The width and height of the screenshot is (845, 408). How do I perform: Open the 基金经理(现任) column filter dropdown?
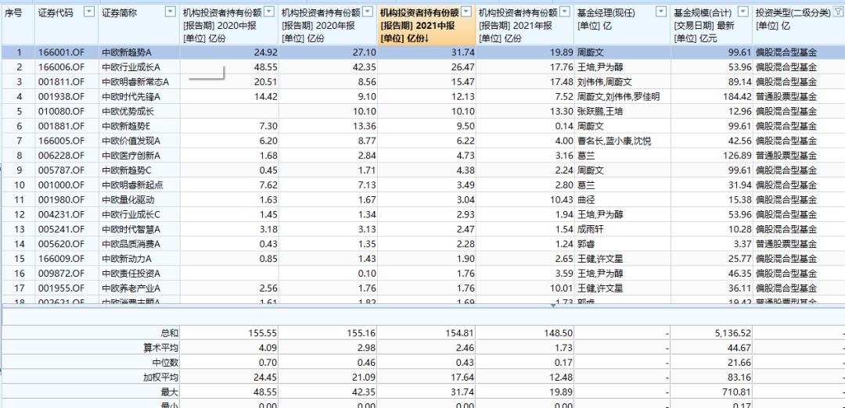[662, 12]
